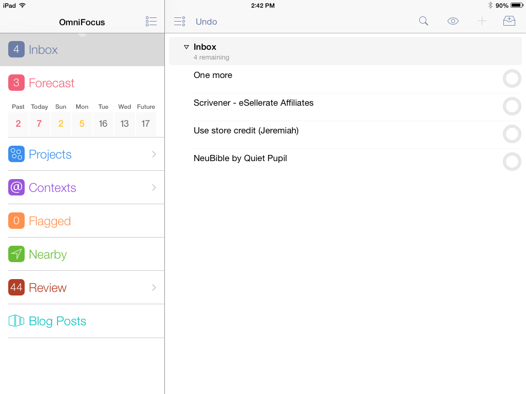This screenshot has height=394, width=526.
Task: Tap the search magnifying glass icon
Action: [x=423, y=21]
